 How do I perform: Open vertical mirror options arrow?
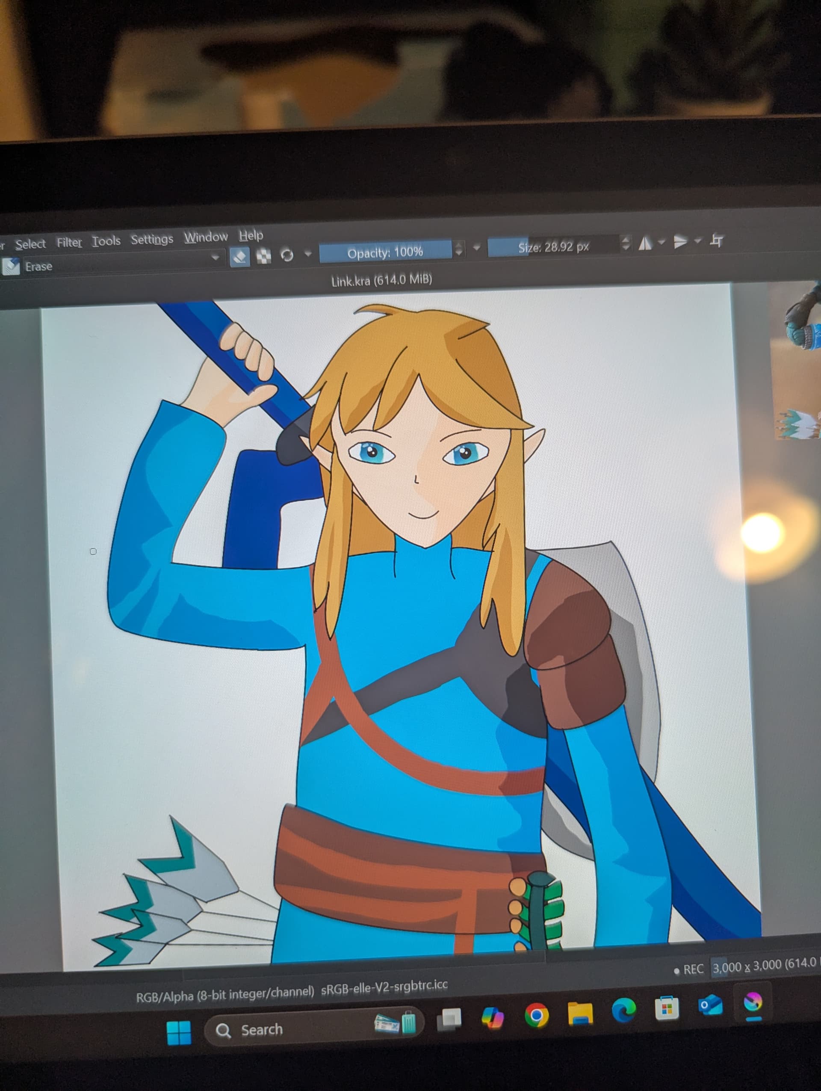[698, 241]
